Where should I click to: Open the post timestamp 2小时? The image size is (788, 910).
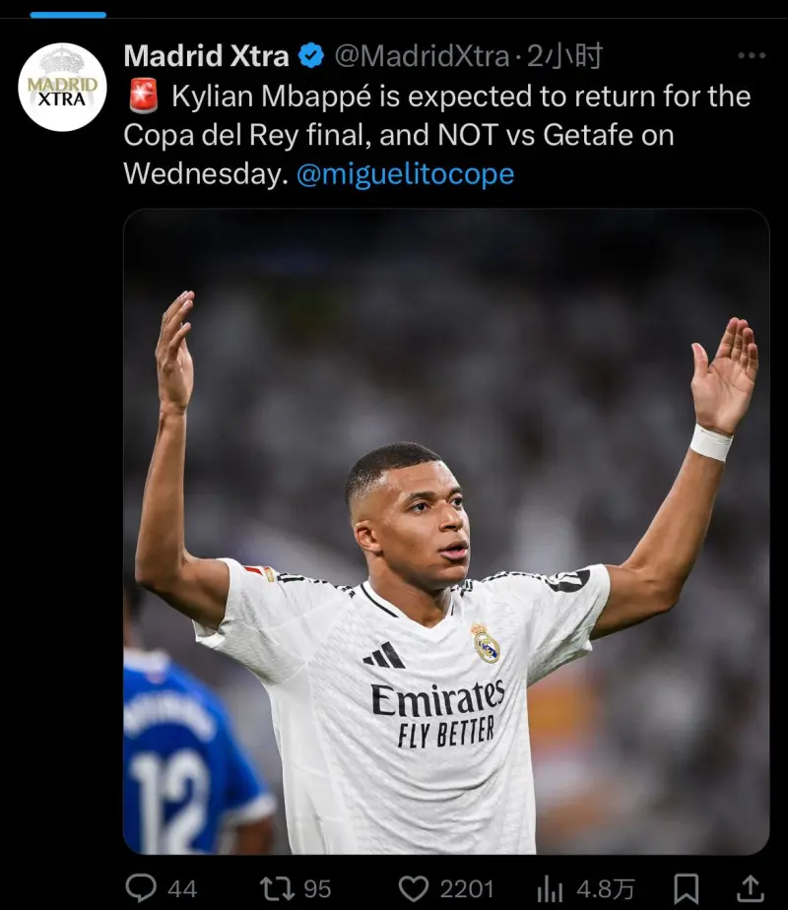coord(564,56)
